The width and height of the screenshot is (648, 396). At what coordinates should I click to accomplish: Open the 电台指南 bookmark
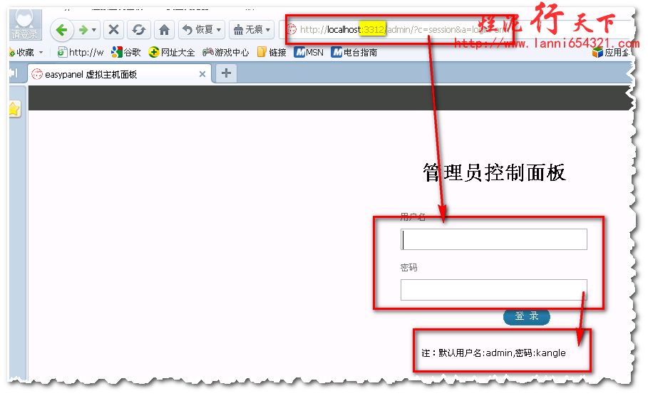coord(354,53)
